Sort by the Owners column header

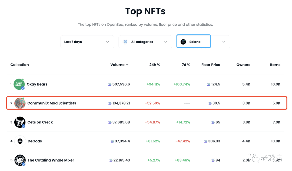(x=243, y=65)
